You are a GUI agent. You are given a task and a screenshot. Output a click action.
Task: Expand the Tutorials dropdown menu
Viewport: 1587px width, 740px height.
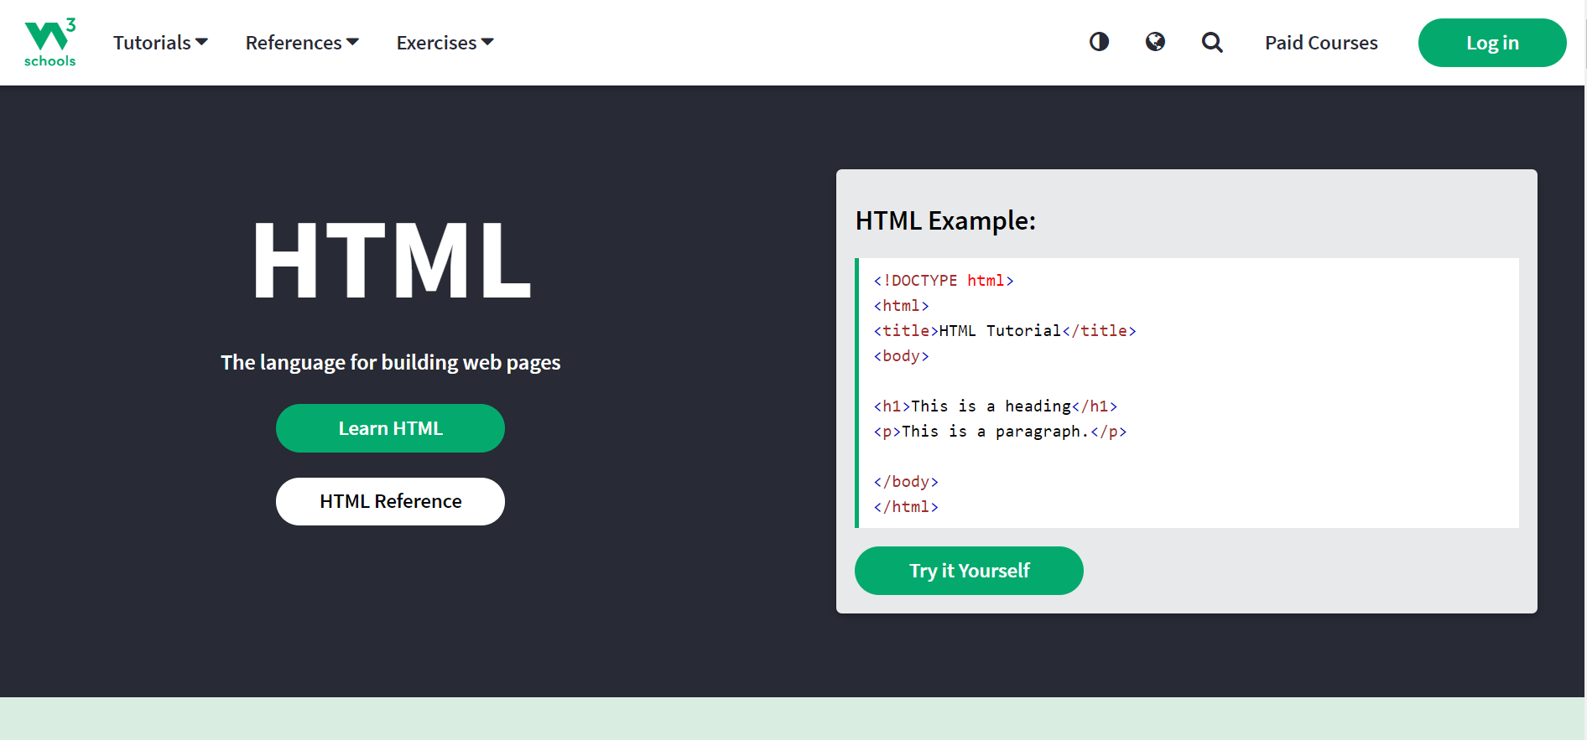pyautogui.click(x=160, y=43)
